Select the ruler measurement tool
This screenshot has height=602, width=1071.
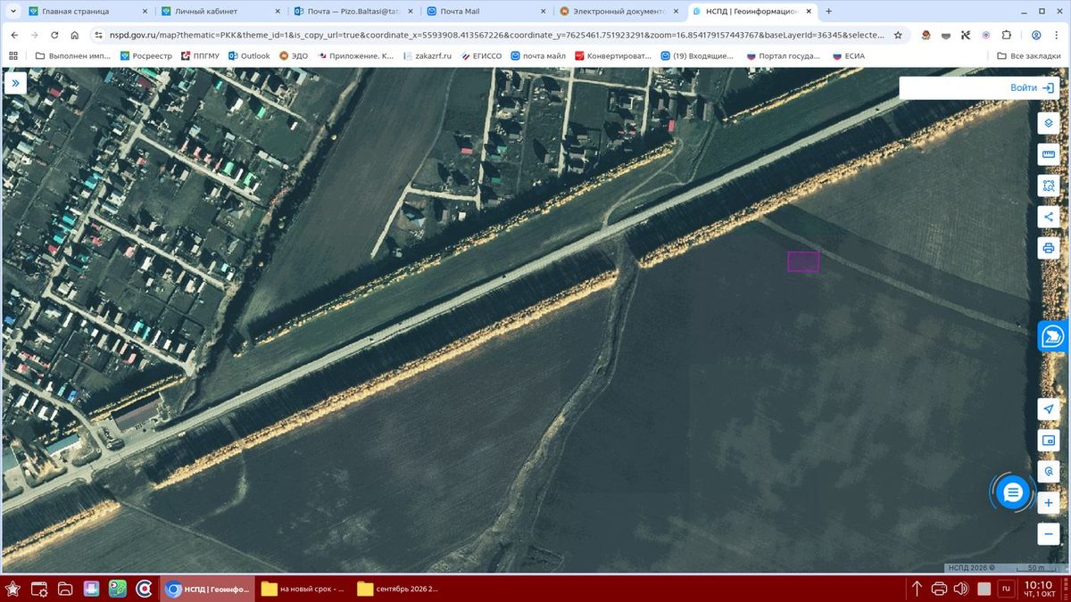(x=1049, y=154)
